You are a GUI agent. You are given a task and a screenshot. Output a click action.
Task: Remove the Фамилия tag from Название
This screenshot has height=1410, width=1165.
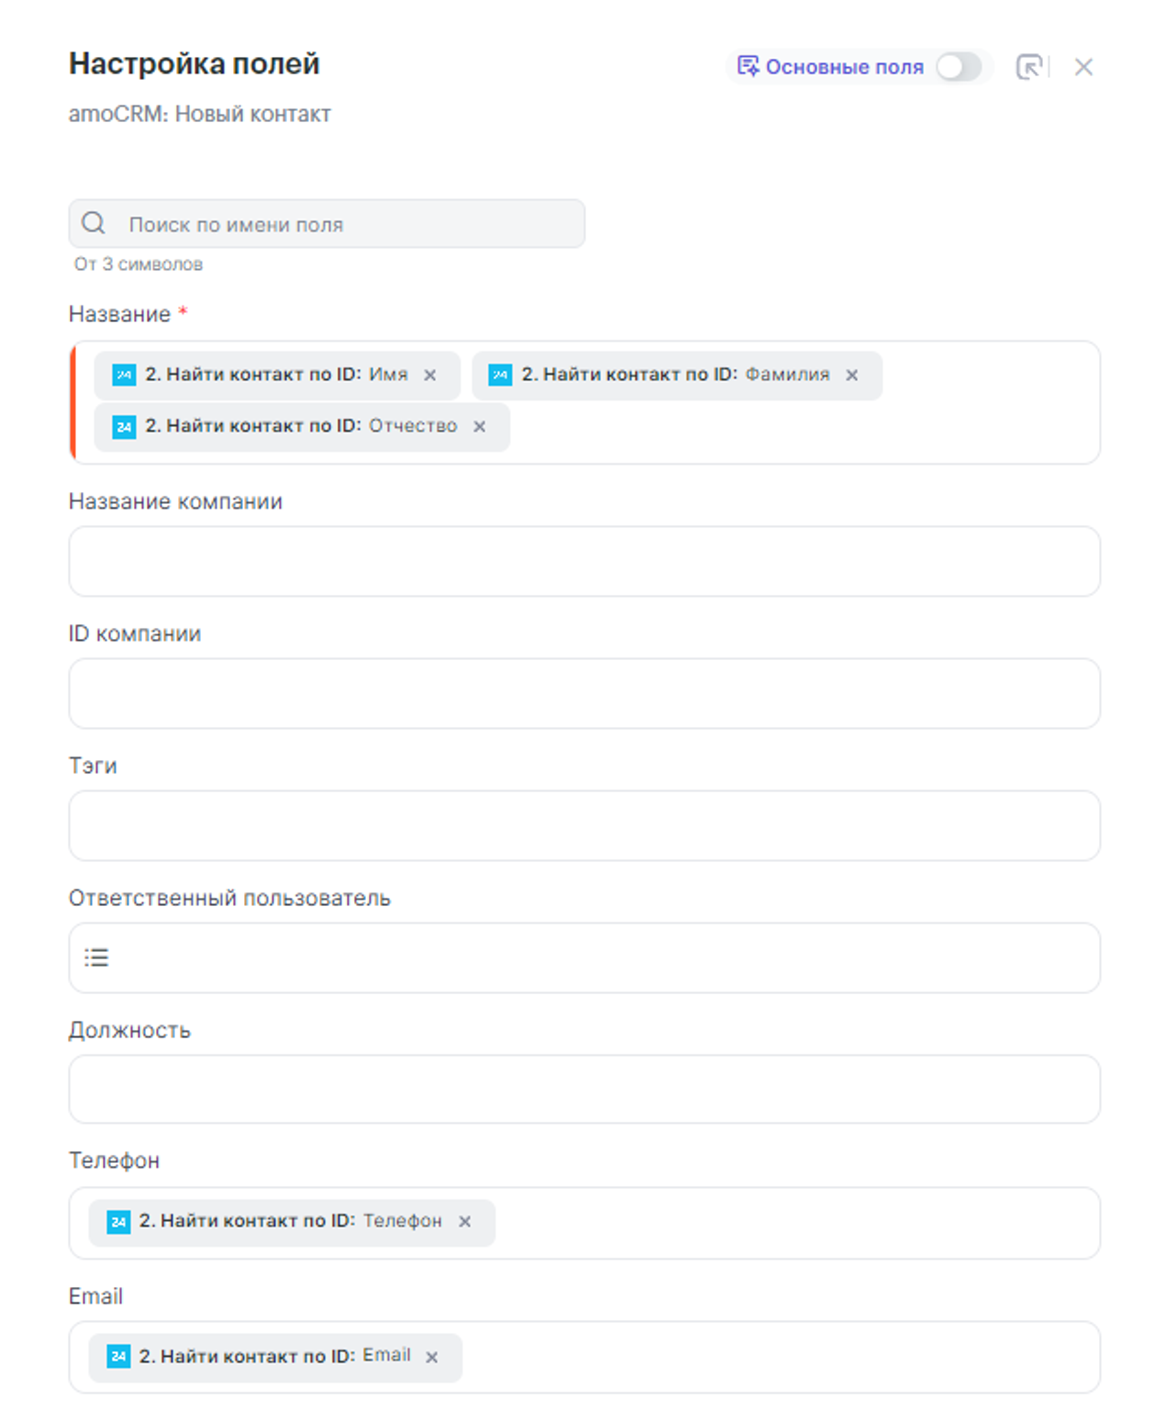click(x=852, y=375)
